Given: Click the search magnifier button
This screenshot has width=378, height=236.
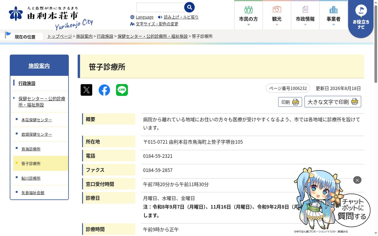Looking at the screenshot, I should coord(189,7).
